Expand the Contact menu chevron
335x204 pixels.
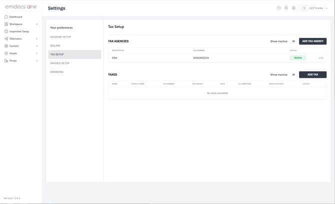point(36,46)
